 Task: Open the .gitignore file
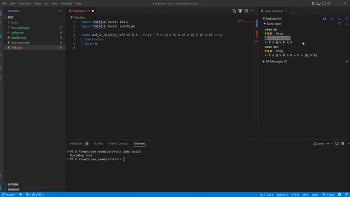click(x=17, y=33)
